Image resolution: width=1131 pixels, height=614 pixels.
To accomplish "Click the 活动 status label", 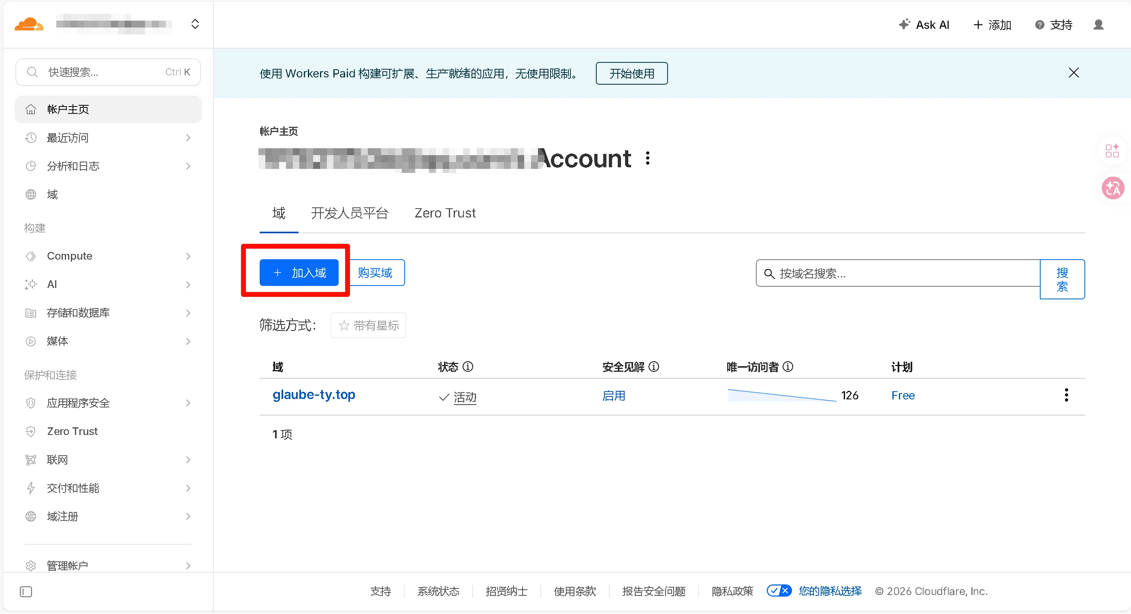I will click(x=465, y=397).
